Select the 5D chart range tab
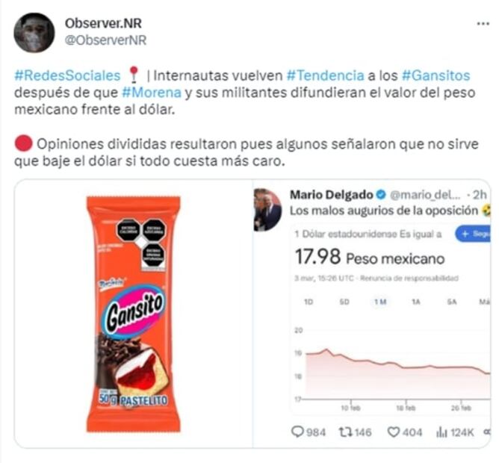This screenshot has height=463, width=499. click(344, 302)
